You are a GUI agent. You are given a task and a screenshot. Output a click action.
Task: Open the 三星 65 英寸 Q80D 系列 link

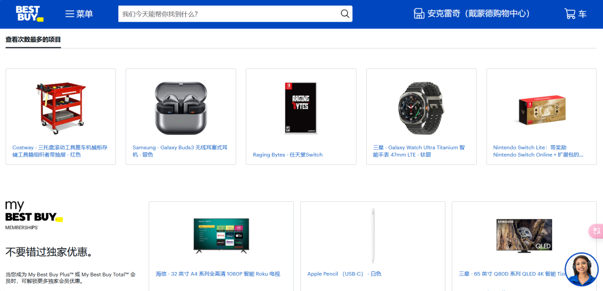point(513,274)
